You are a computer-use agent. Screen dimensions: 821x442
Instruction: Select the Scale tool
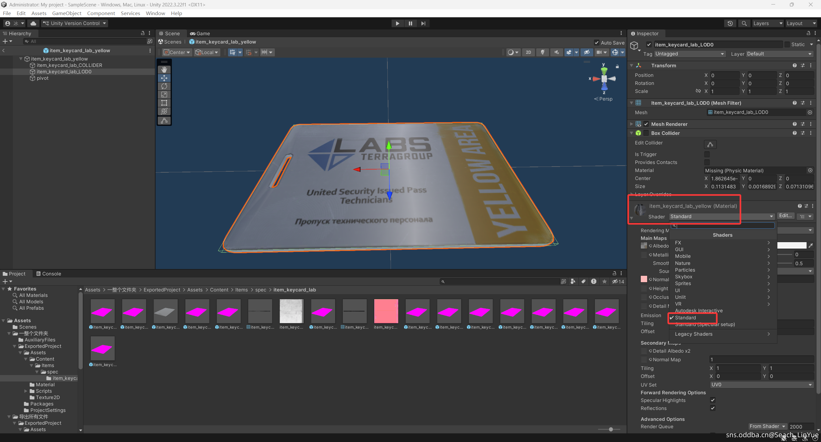point(164,94)
